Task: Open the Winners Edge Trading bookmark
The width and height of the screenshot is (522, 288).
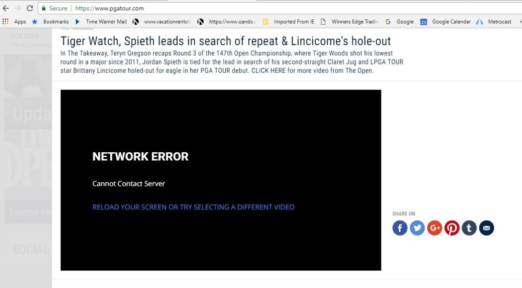Action: [x=350, y=22]
